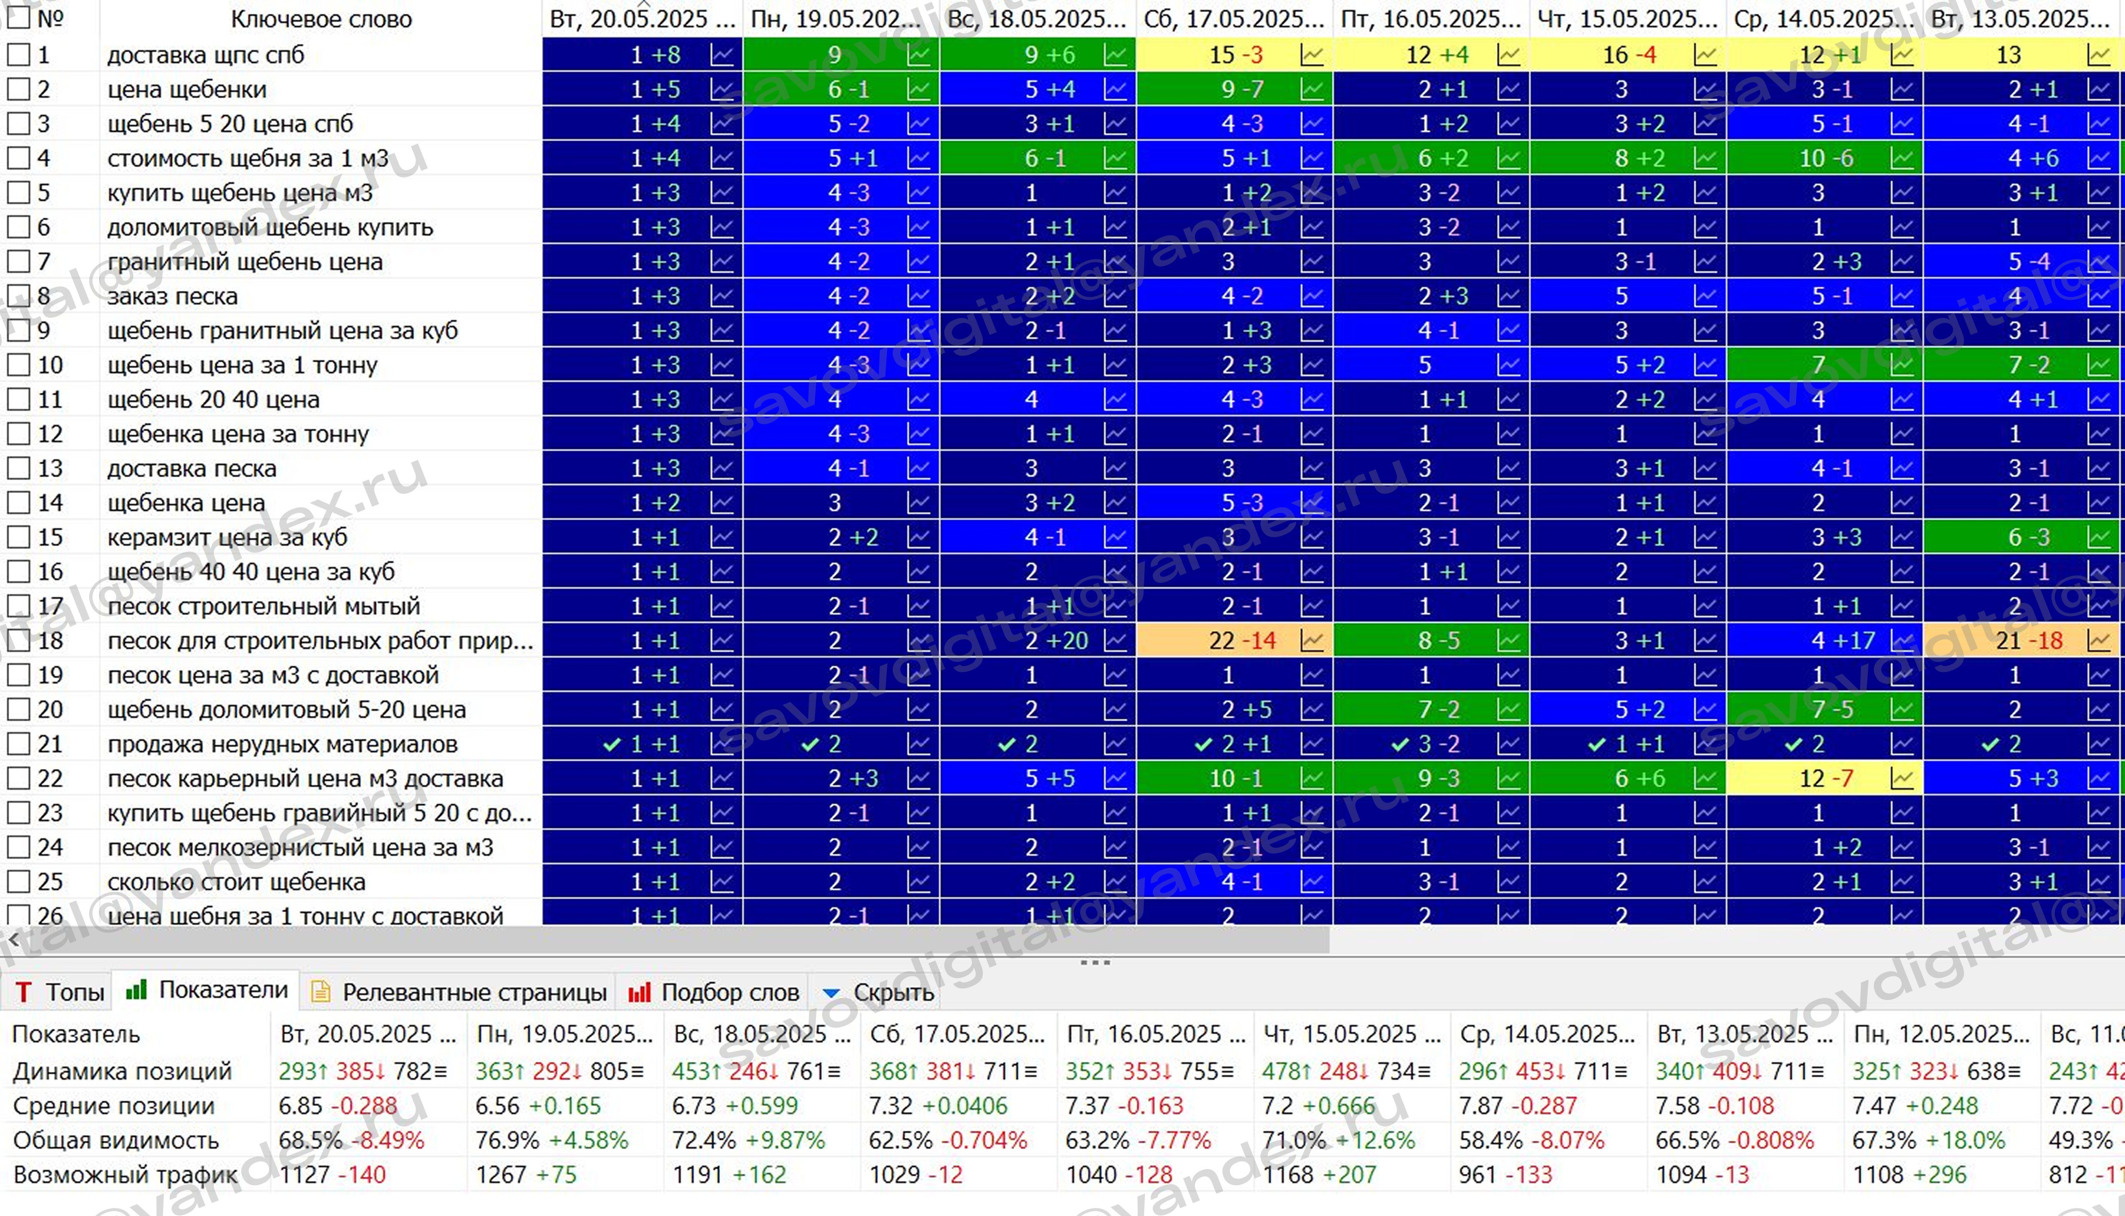Open chart icon for 'заказ песка' on 18.05.2025
The image size is (2125, 1216).
(x=1115, y=296)
